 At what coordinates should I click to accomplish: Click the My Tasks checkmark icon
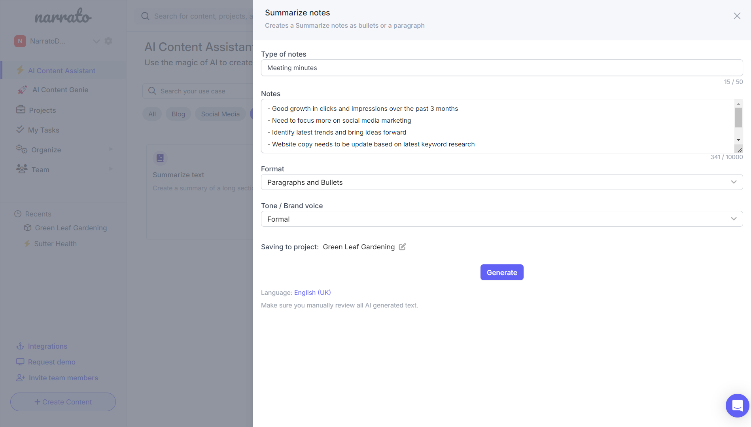(x=20, y=129)
